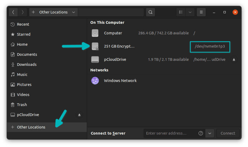The image size is (248, 147).
Task: Click the search magnifier icon
Action: click(x=150, y=12)
